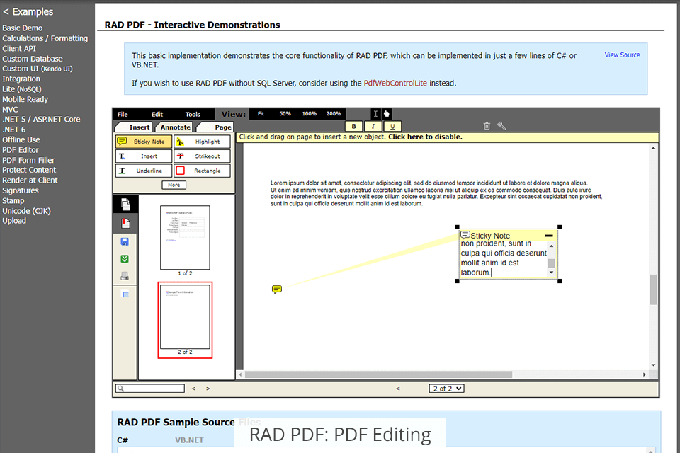Select the Underline annotation tool
Image resolution: width=680 pixels, height=453 pixels.
pos(144,171)
